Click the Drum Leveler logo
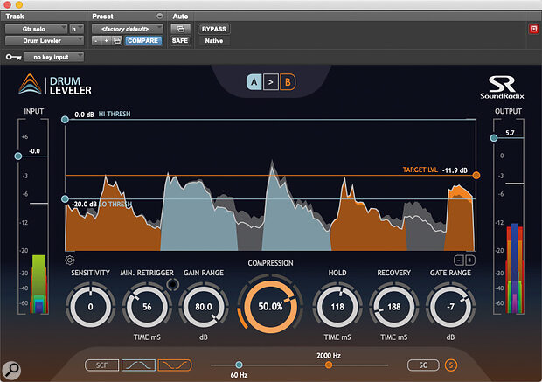The height and width of the screenshot is (382, 542). click(x=55, y=85)
